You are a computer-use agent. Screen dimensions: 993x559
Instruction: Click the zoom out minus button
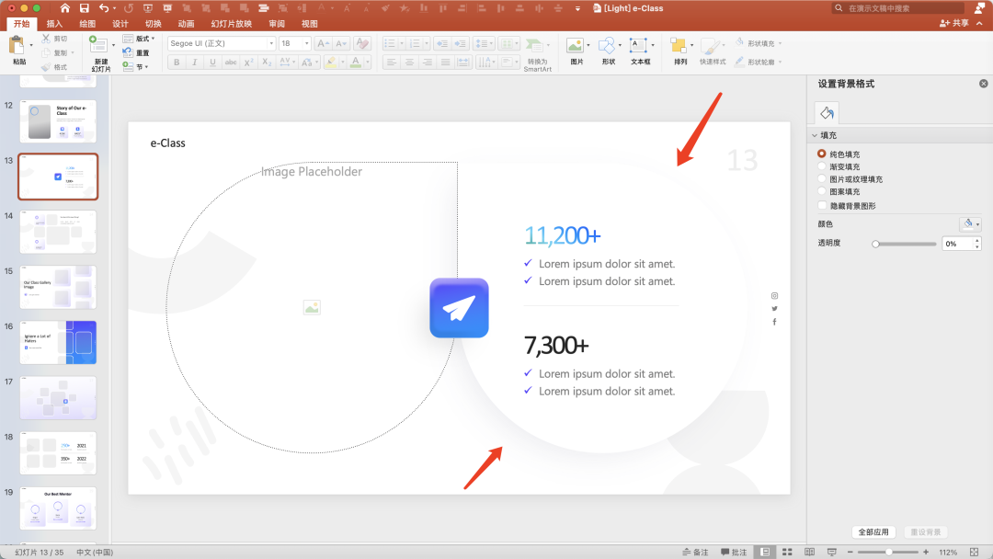pos(850,552)
